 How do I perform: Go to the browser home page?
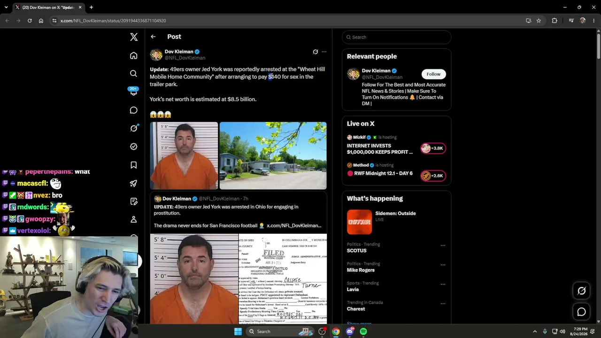(41, 21)
